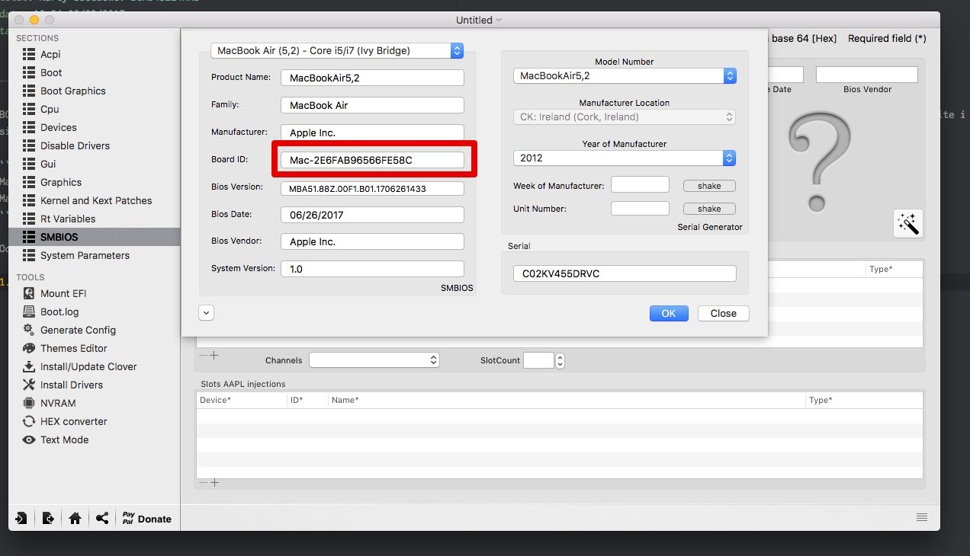Image resolution: width=970 pixels, height=556 pixels.
Task: Click the import configuration icon in bottom bar
Action: [x=21, y=519]
